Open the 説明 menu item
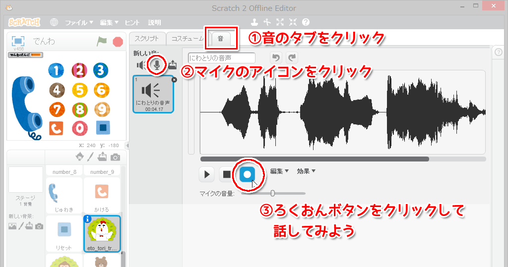This screenshot has height=267, width=508. [x=155, y=22]
